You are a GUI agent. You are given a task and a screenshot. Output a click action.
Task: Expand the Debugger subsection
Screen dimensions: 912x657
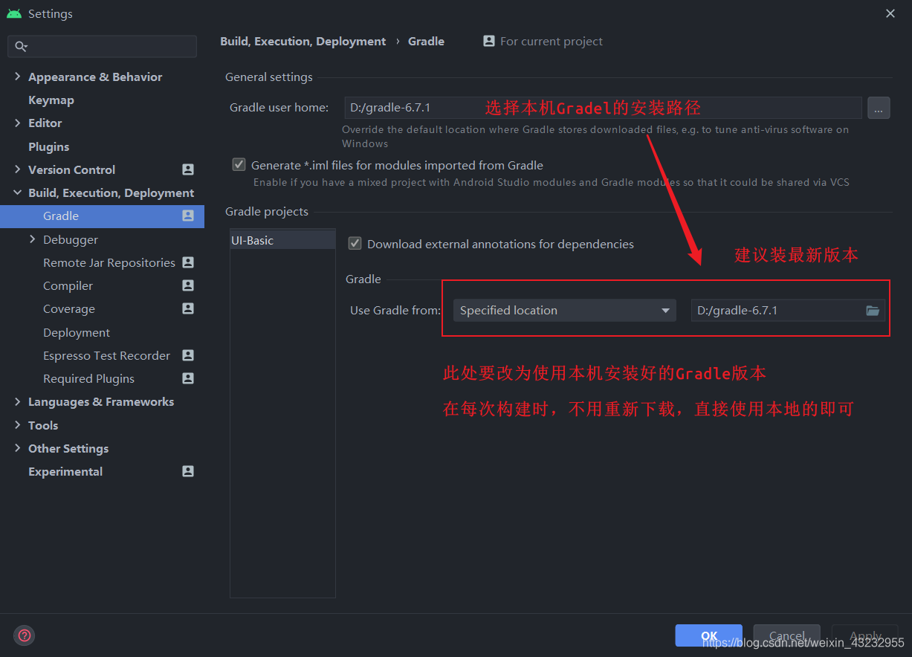click(x=33, y=239)
